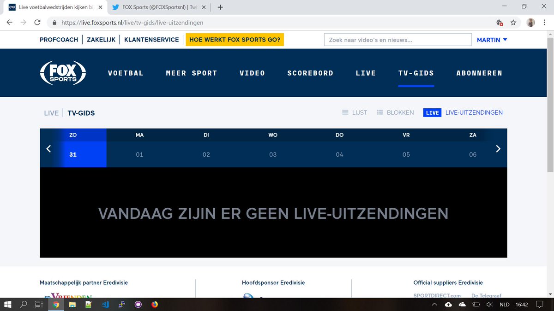Open the Windows notification center
554x311 pixels.
(x=539, y=304)
